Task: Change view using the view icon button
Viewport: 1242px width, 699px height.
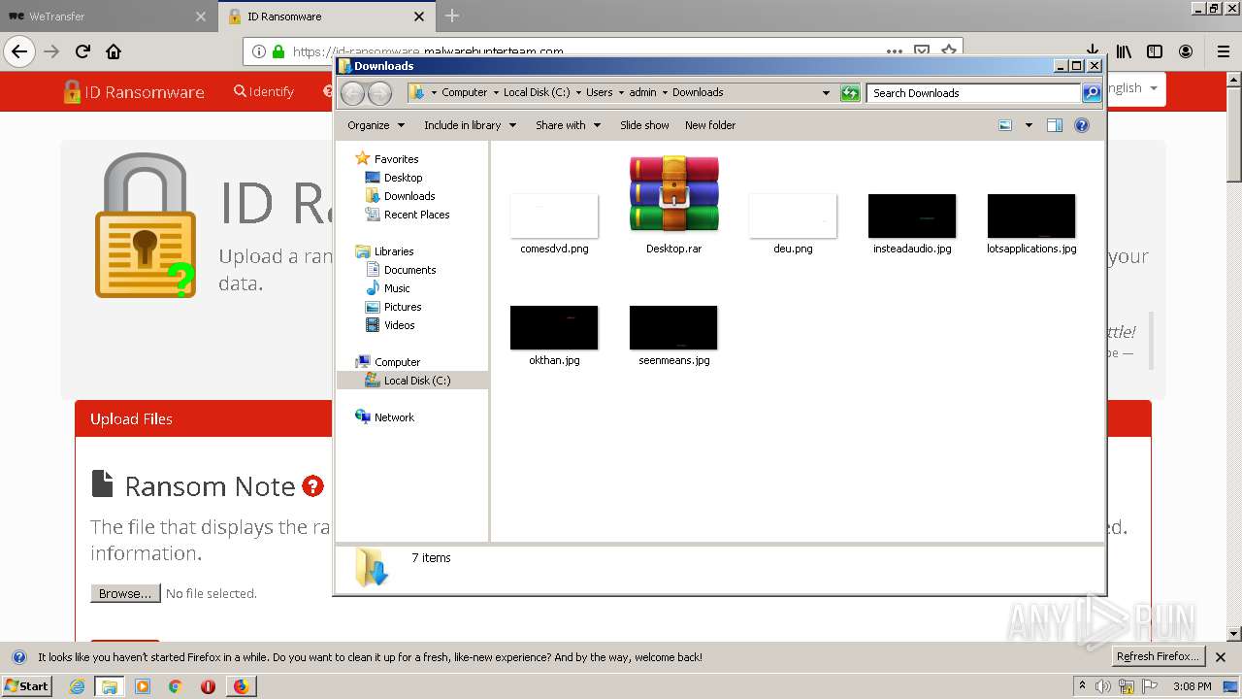Action: coord(1005,125)
